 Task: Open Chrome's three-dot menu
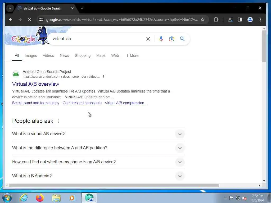[x=260, y=20]
